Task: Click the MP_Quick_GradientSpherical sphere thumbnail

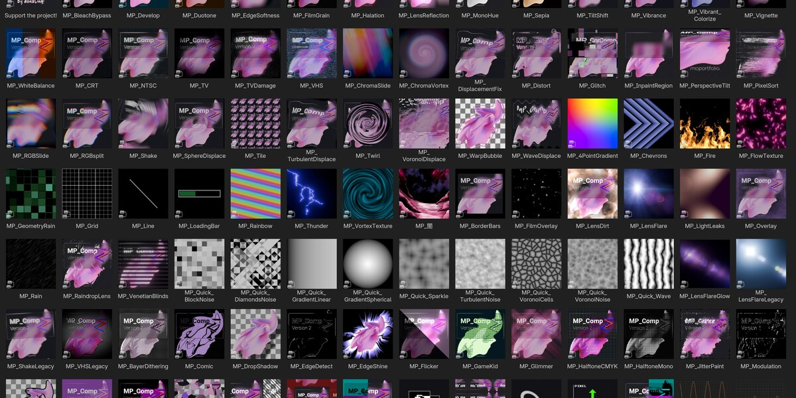Action: click(x=367, y=264)
